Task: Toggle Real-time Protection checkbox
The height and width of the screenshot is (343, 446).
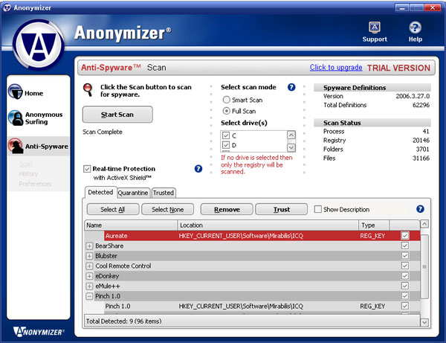Action: click(87, 169)
